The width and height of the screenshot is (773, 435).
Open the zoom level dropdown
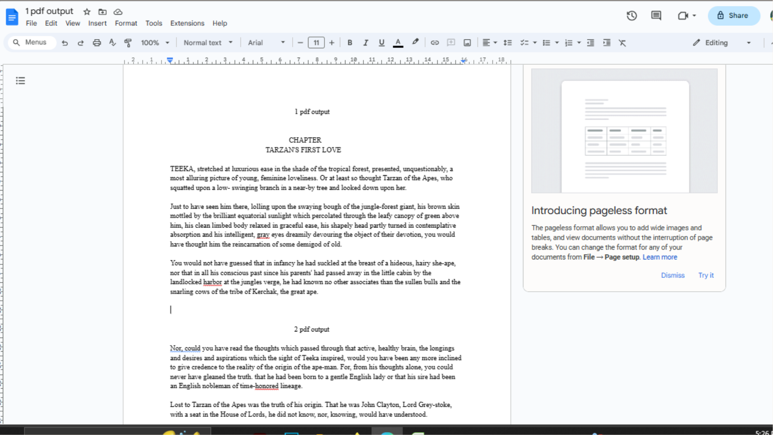click(x=155, y=42)
